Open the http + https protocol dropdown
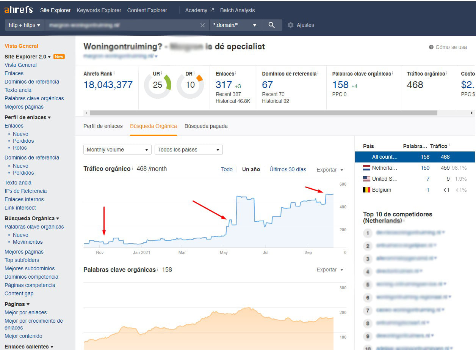The image size is (476, 350). [25, 25]
